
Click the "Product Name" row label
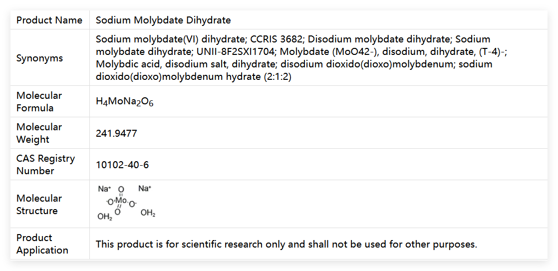click(49, 20)
